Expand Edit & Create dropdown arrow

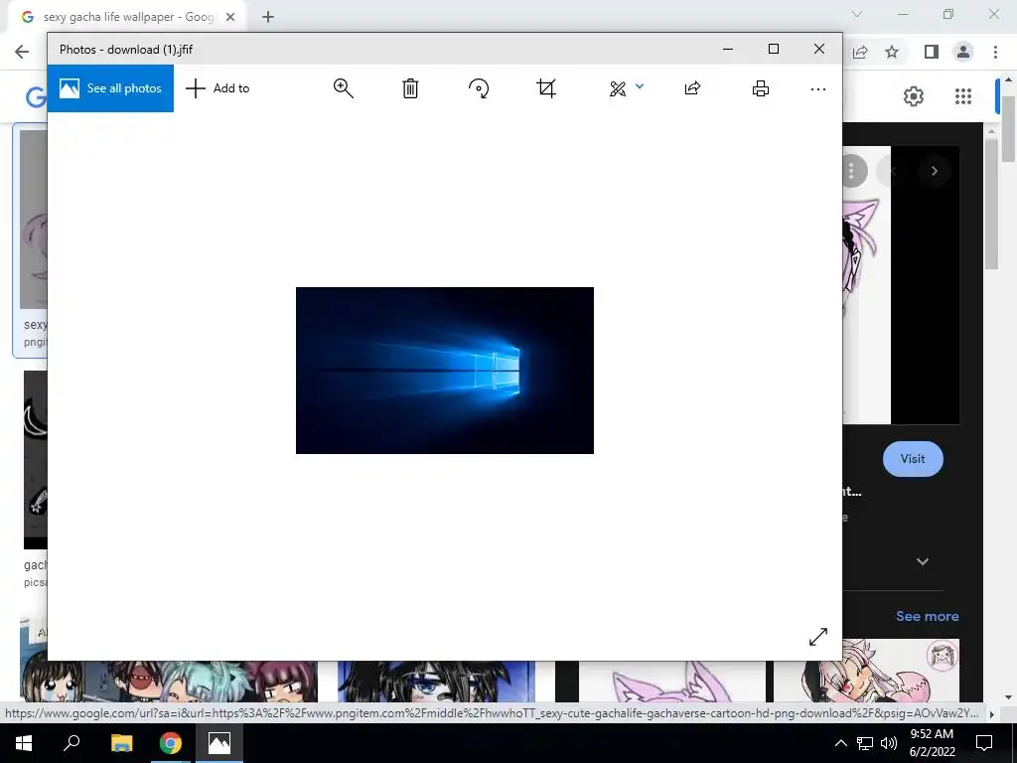point(640,86)
